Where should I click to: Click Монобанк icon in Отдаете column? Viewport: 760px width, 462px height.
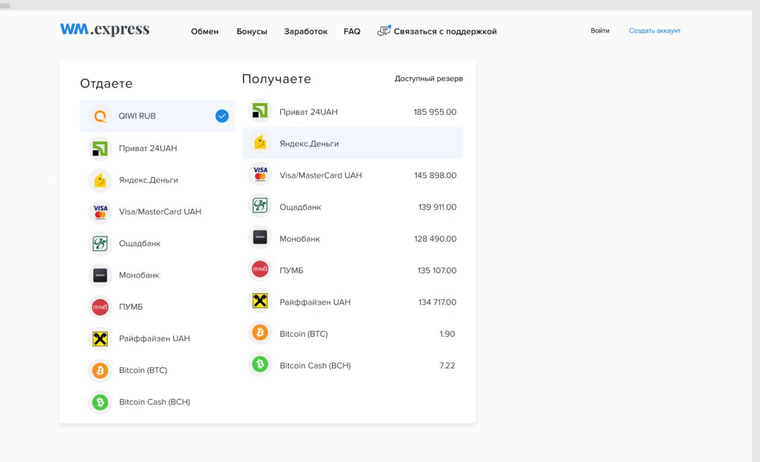coord(100,275)
